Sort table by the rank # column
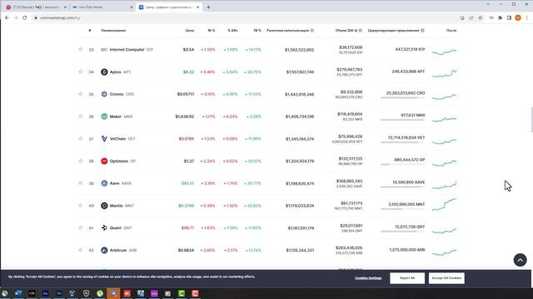 pos(90,31)
